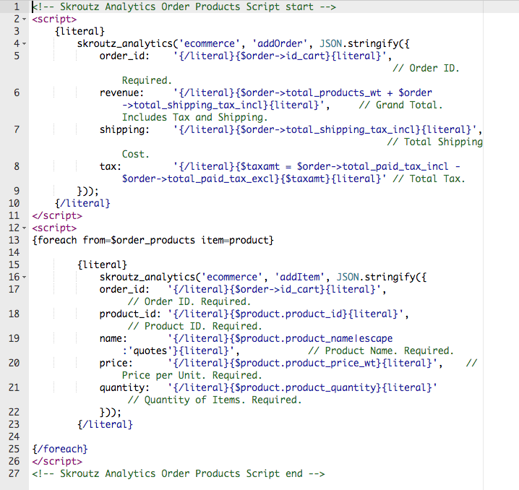
Task: Click "order_id:" on line 5
Action: coord(124,56)
